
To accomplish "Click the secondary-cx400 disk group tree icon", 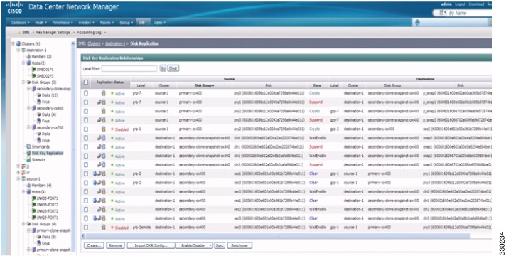I will coord(34,108).
